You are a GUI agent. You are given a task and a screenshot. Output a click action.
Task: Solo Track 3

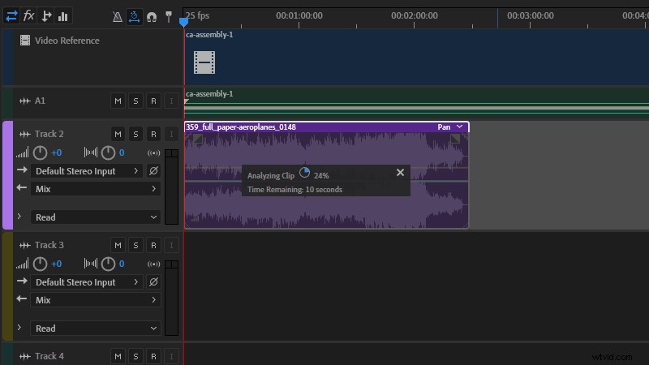[x=135, y=246]
